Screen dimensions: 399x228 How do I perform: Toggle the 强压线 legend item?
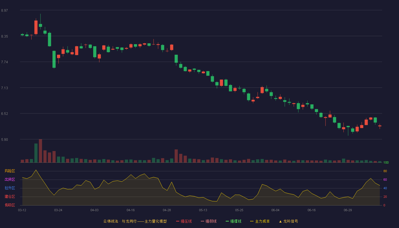click(184, 221)
